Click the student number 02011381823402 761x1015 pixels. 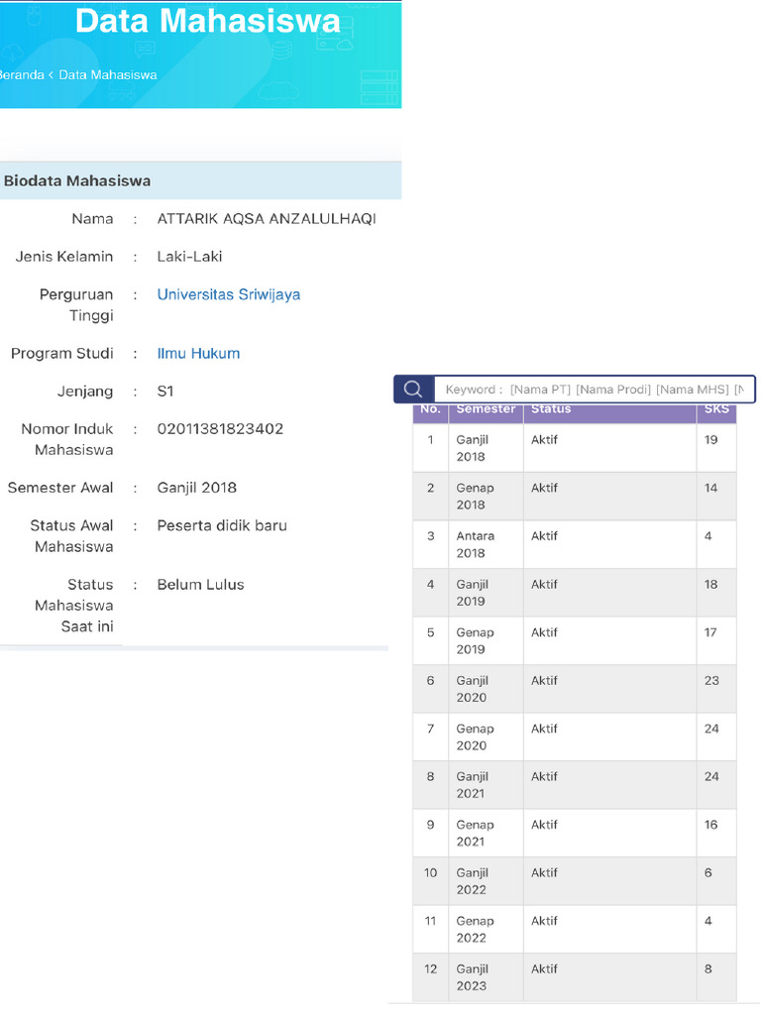click(x=220, y=429)
